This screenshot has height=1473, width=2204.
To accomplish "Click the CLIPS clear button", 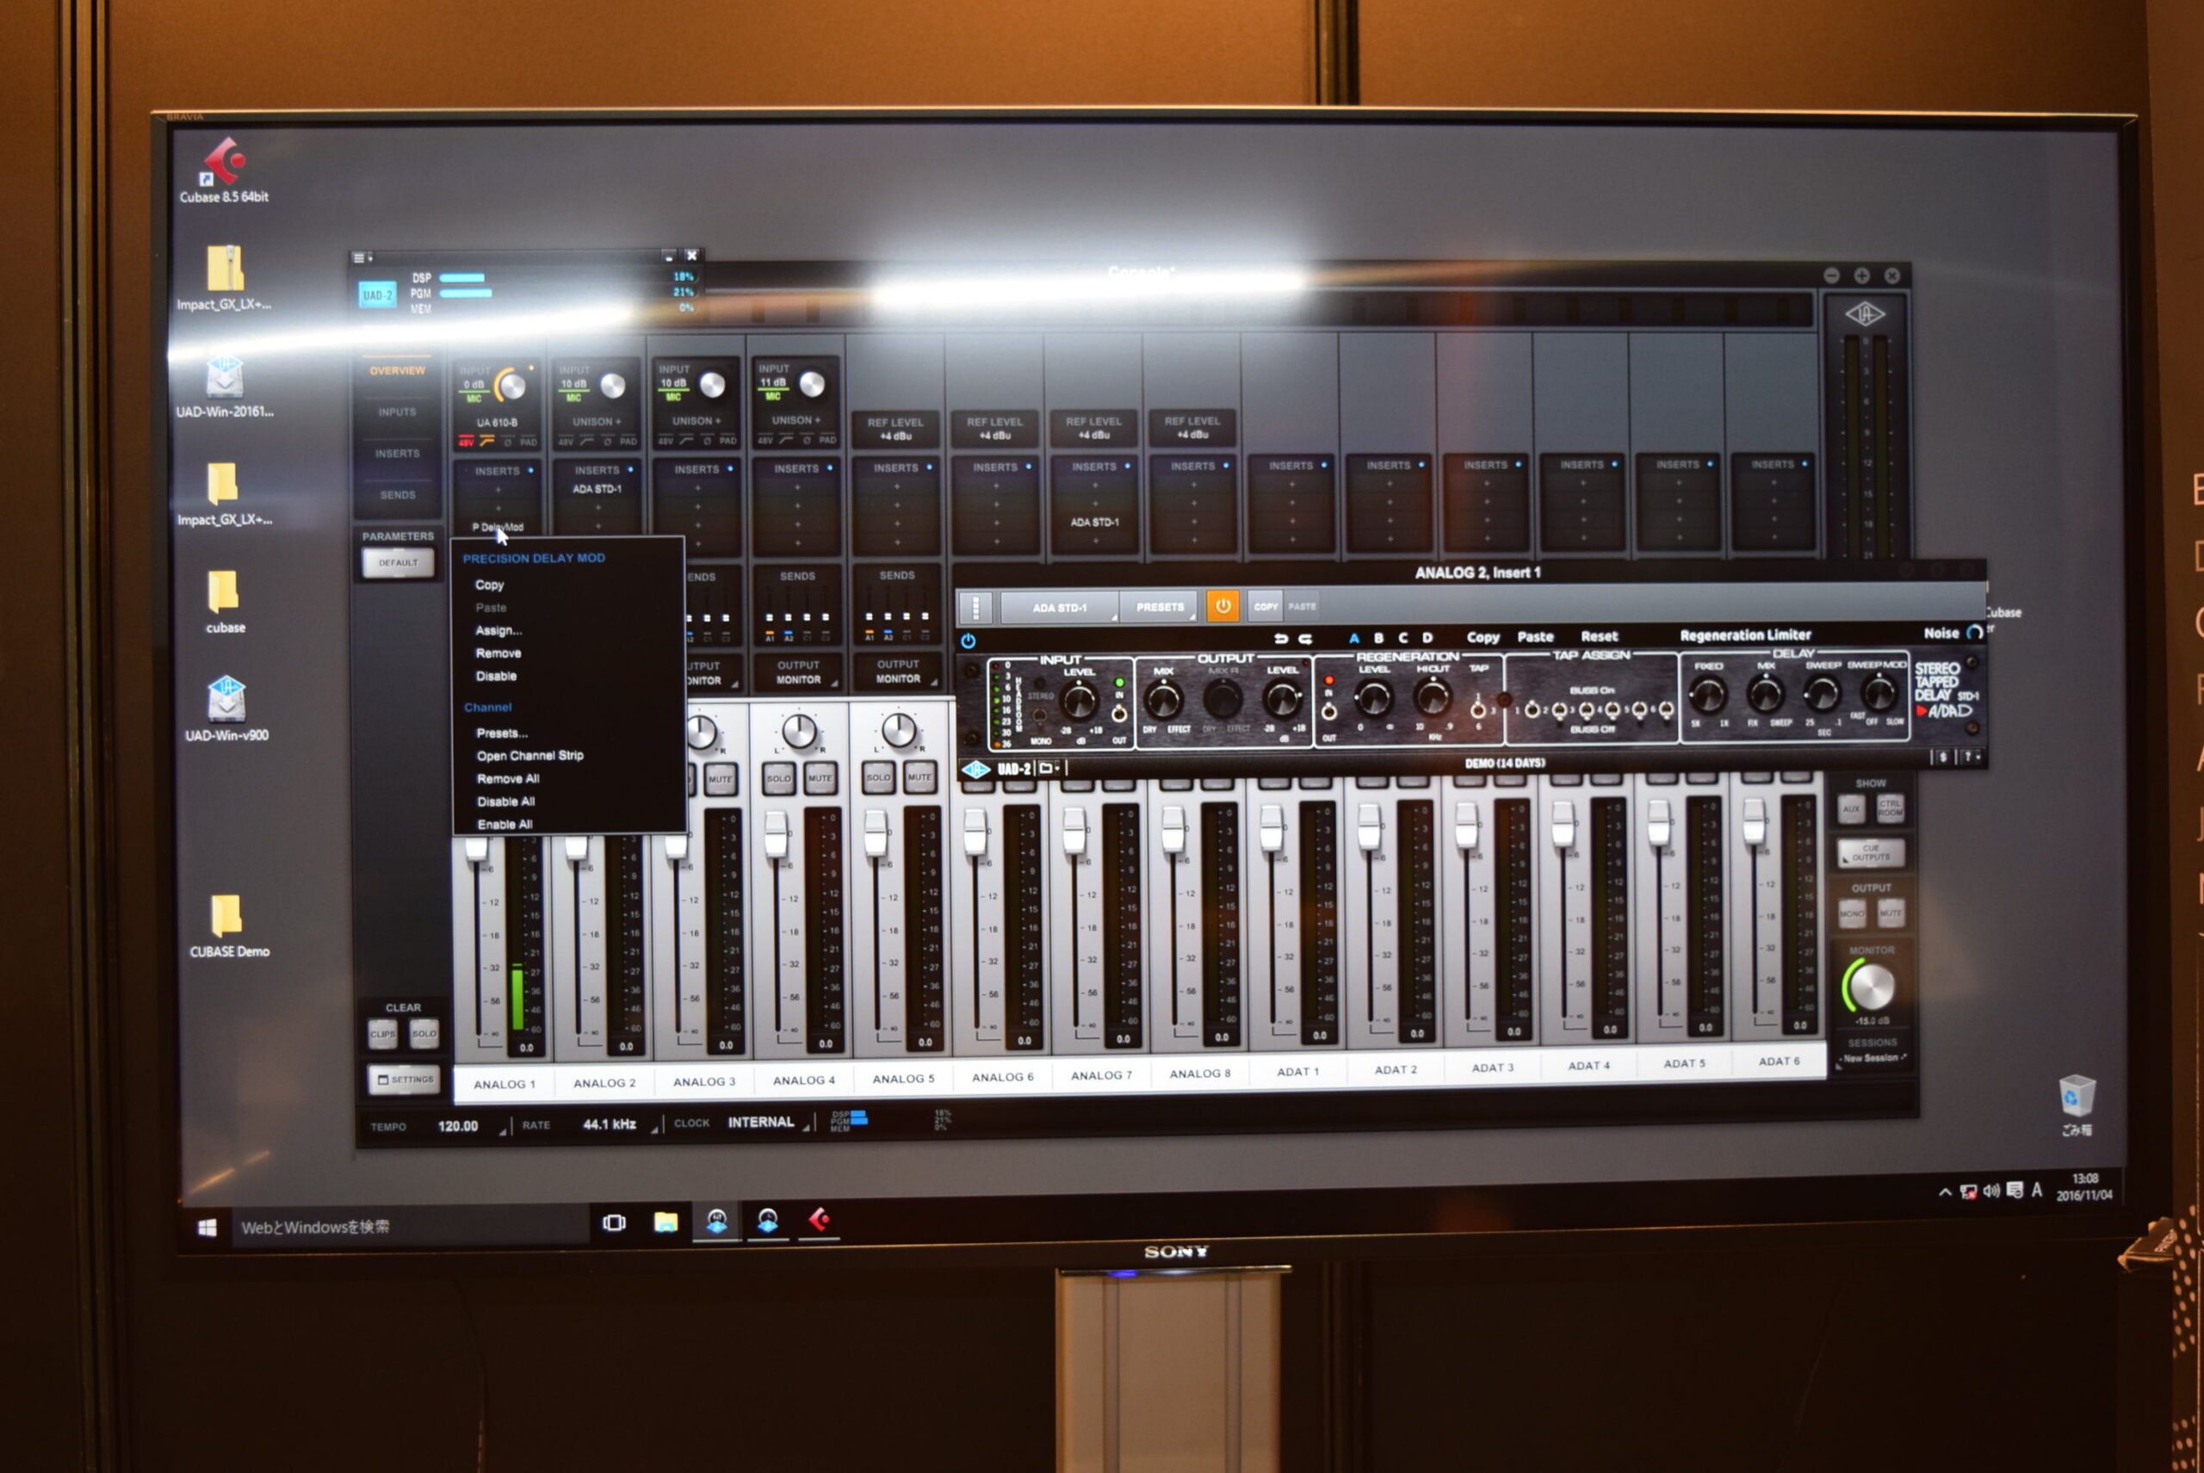I will tap(383, 1034).
